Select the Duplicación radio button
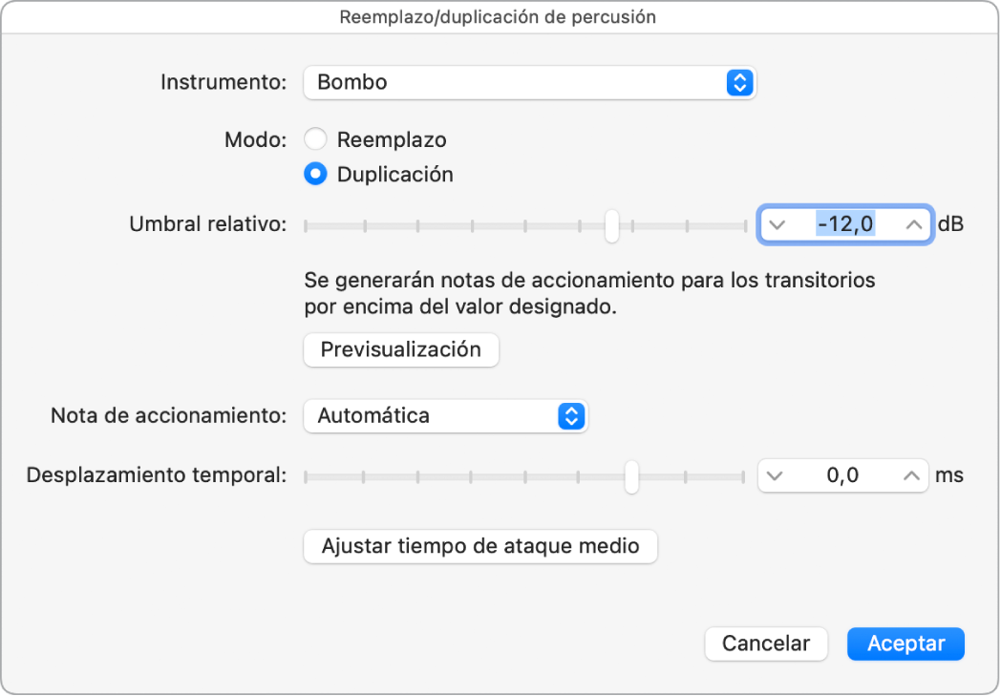1001x696 pixels. coord(315,174)
